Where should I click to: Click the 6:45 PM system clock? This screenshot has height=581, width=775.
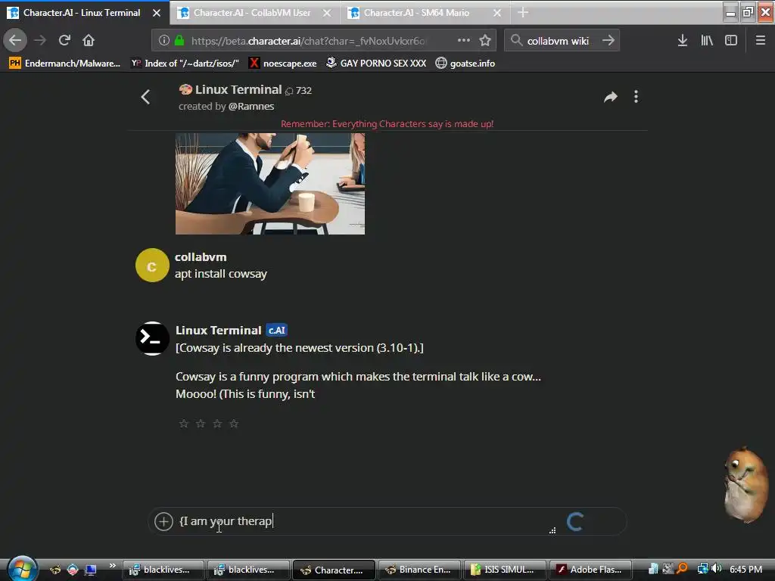[745, 569]
